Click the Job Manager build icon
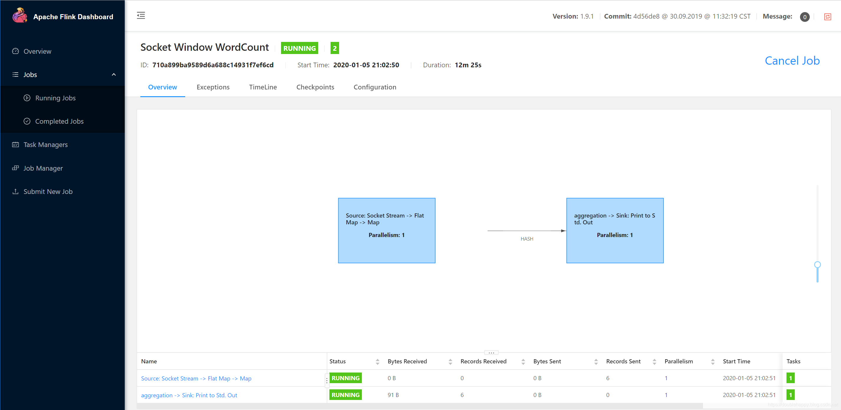The image size is (841, 410). click(x=15, y=168)
